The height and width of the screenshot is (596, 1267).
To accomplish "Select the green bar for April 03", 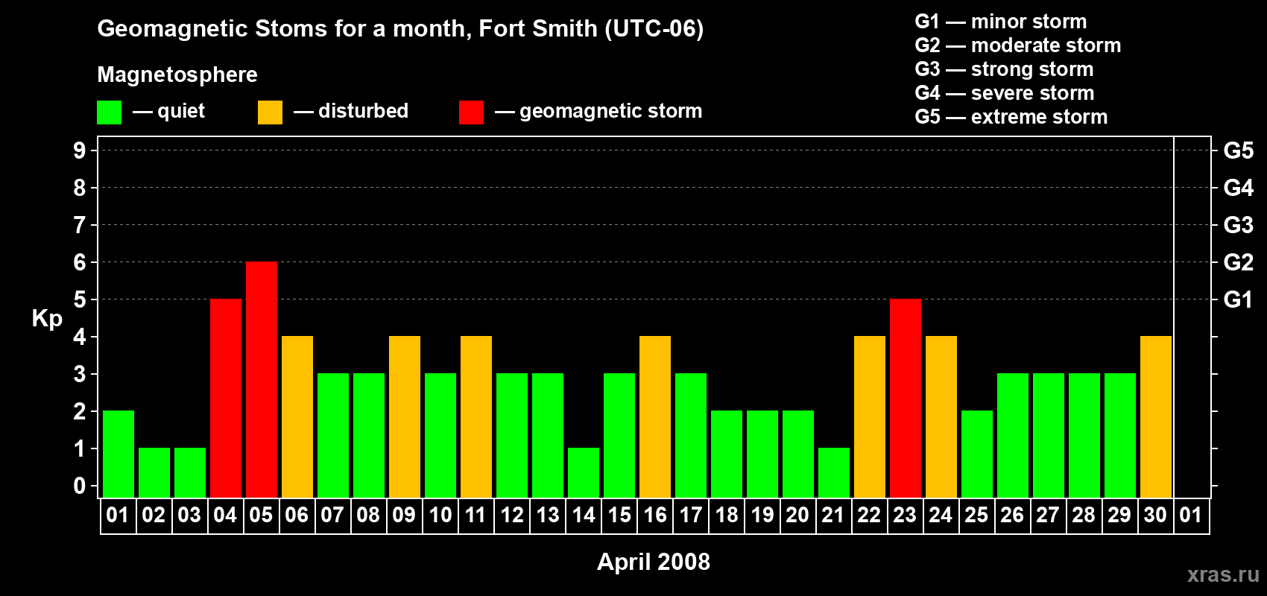I will (x=190, y=473).
